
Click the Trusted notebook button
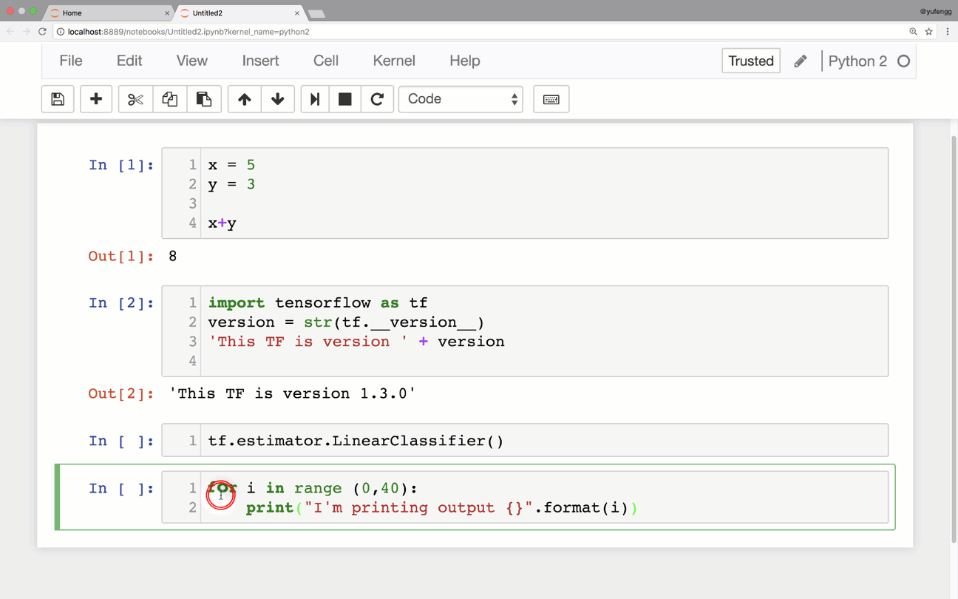751,61
